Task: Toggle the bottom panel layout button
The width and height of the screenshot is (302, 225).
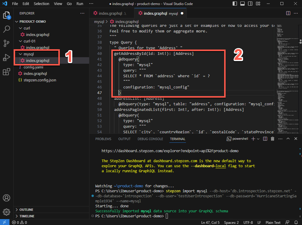Action: click(242, 4)
